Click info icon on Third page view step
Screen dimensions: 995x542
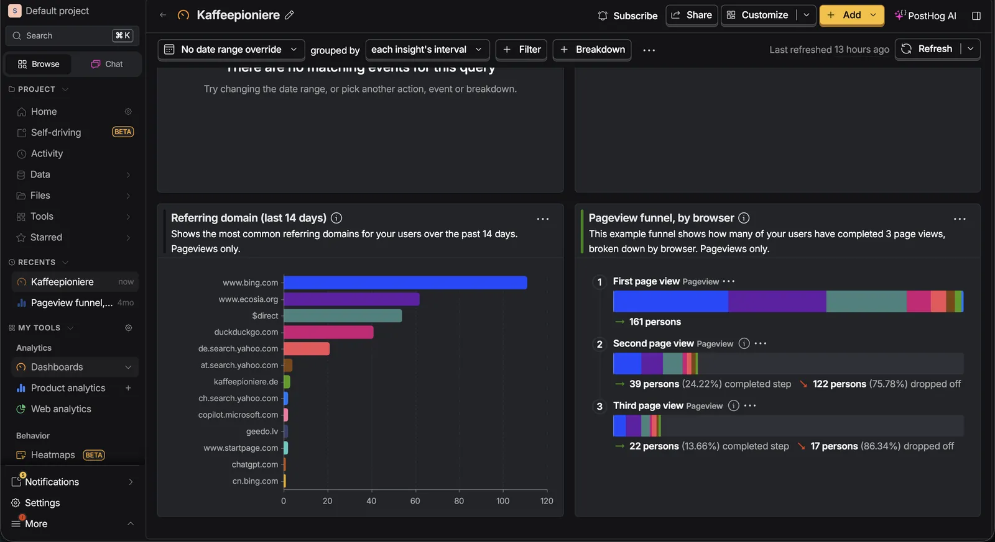(734, 405)
